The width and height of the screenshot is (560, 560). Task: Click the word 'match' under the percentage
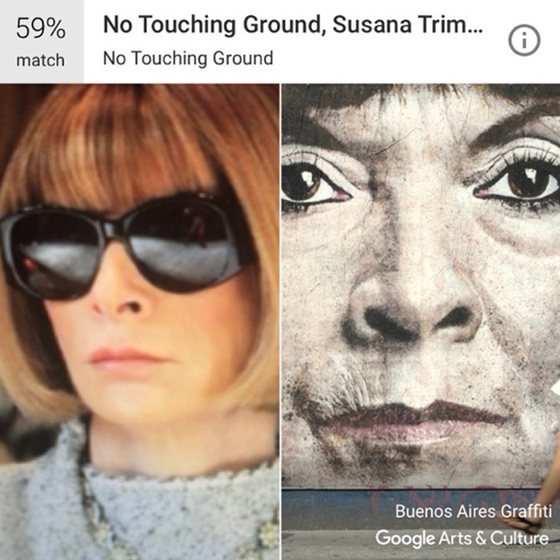(x=41, y=60)
